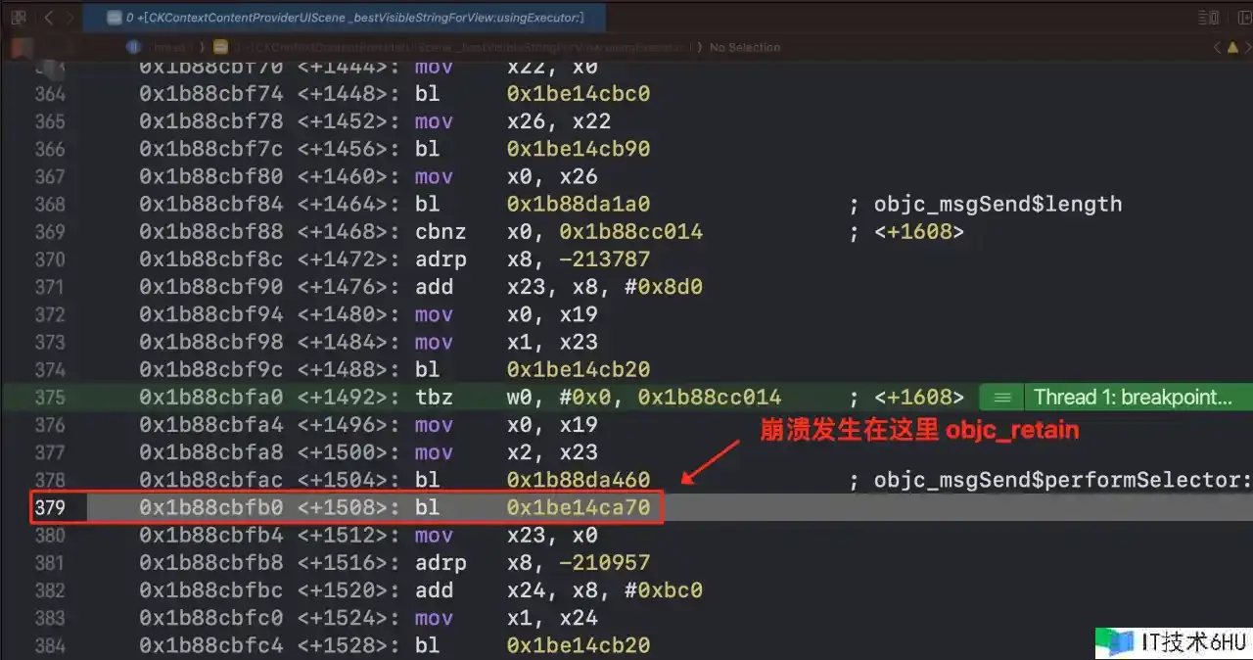Set breakpoint on gutter line 368
Image resolution: width=1253 pixels, height=660 pixels.
49,204
